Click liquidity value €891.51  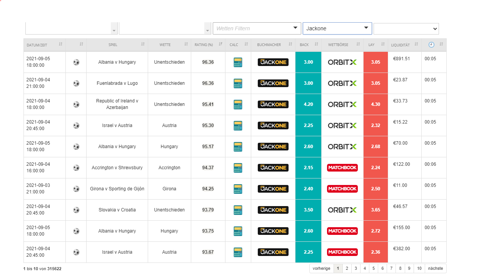point(402,59)
